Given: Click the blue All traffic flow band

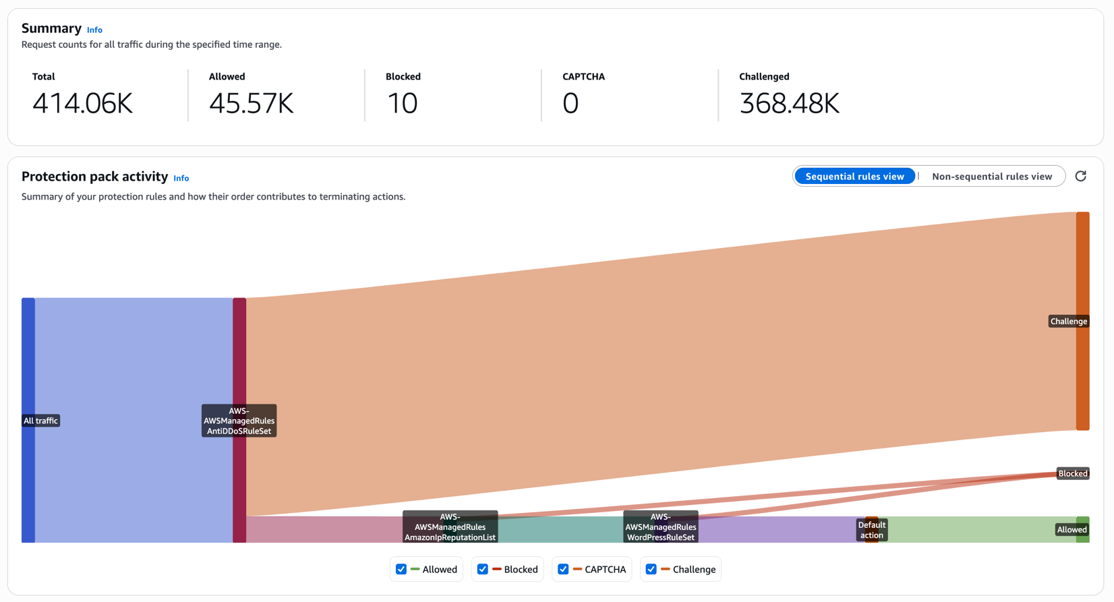Looking at the screenshot, I should 134,420.
